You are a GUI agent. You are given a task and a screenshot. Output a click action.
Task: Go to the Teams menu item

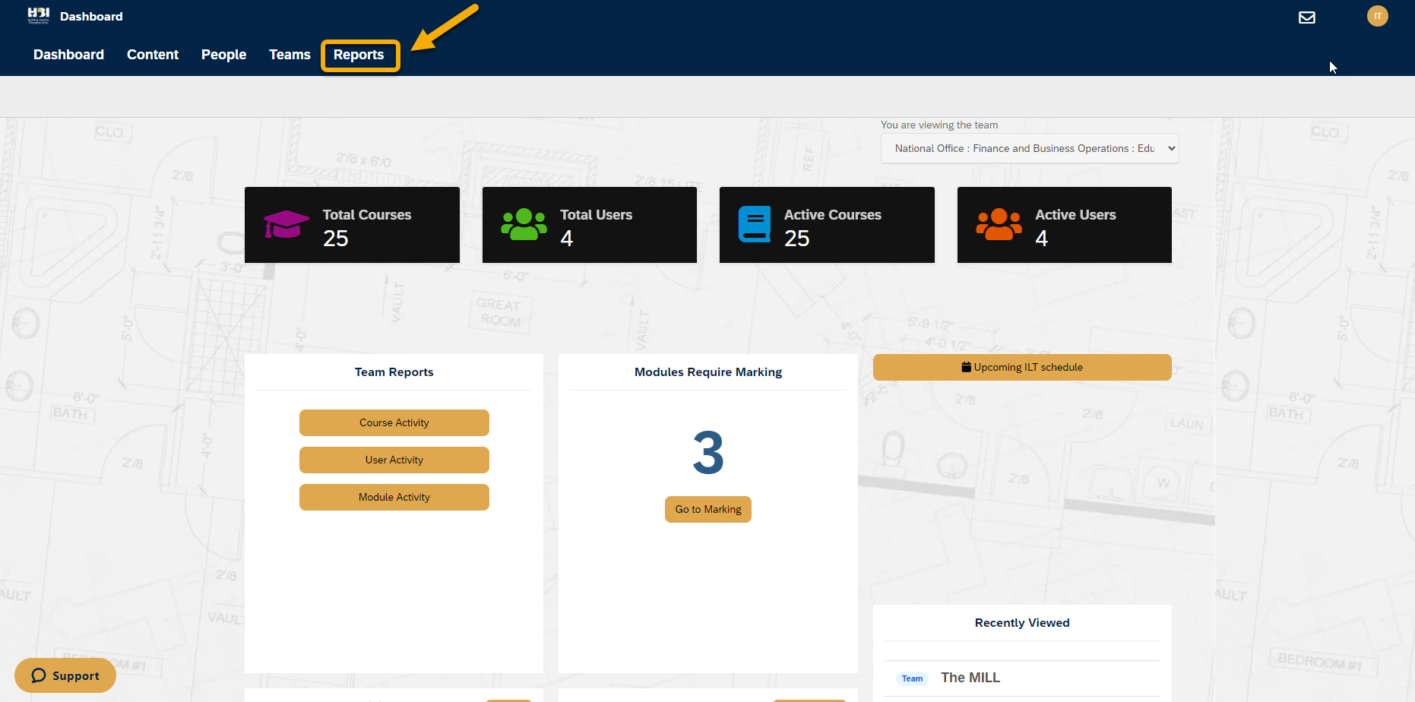(290, 55)
